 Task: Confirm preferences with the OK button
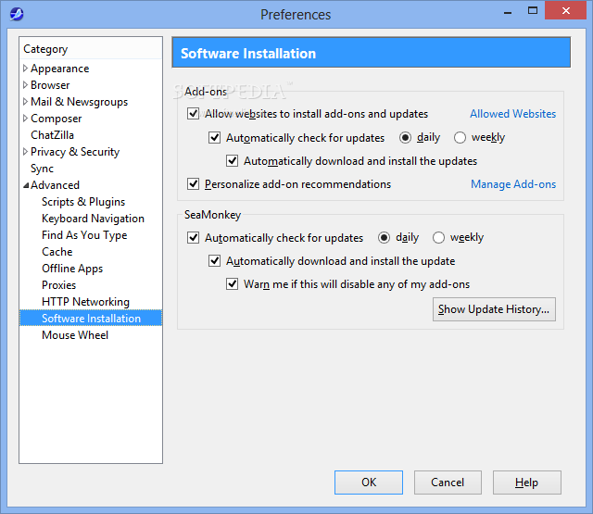click(369, 483)
